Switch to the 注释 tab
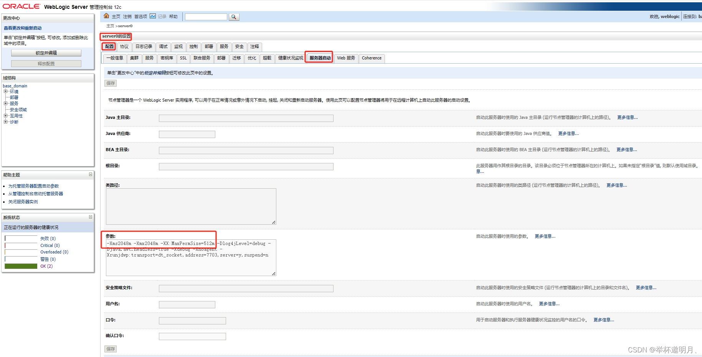The width and height of the screenshot is (702, 357). [x=255, y=47]
